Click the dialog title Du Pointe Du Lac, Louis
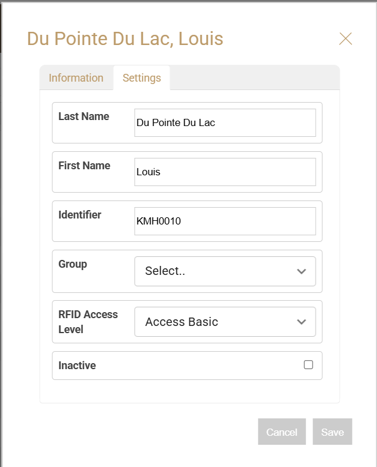 [125, 39]
